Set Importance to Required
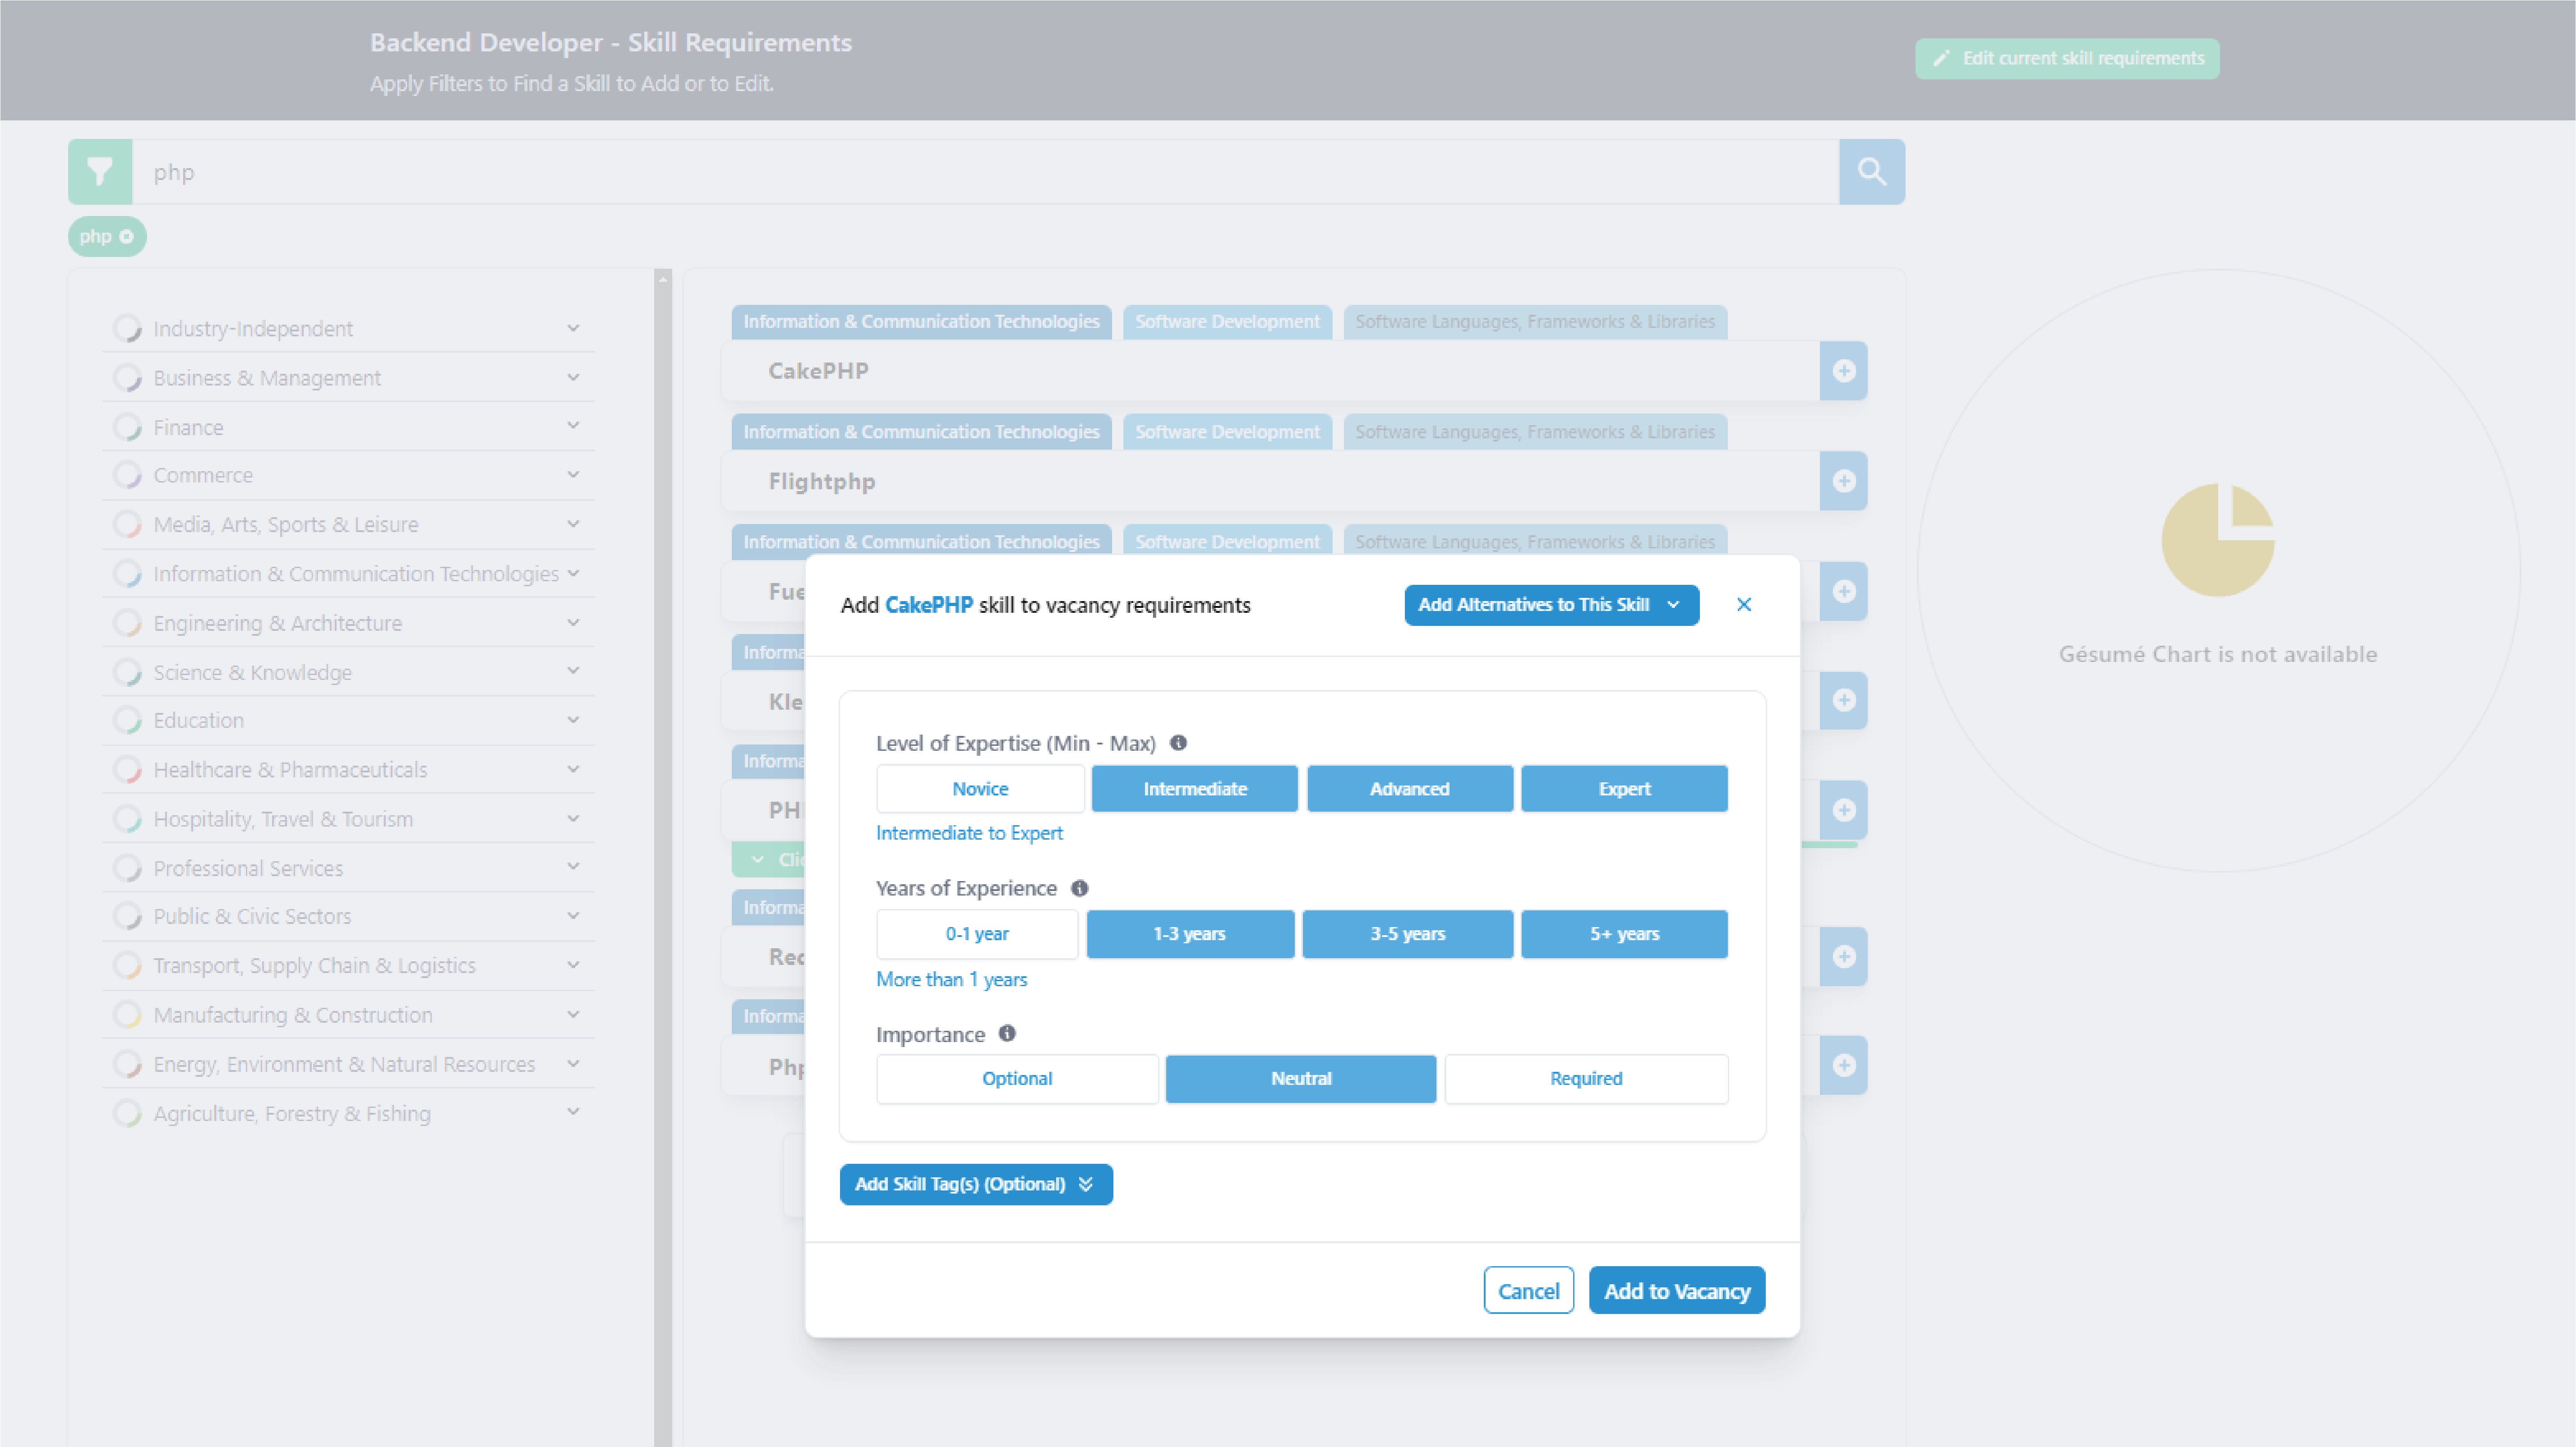 [x=1586, y=1078]
